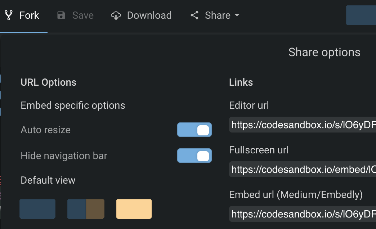Click the Embed specific options heading
This screenshot has width=376, height=229.
(73, 105)
